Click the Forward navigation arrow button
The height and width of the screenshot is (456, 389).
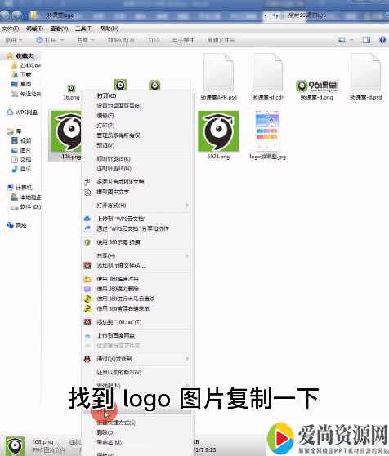(x=17, y=15)
